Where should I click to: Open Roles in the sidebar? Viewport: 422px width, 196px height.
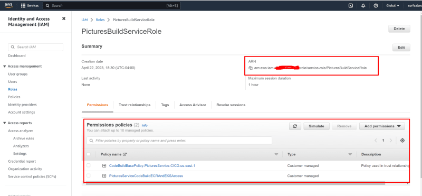coord(13,89)
